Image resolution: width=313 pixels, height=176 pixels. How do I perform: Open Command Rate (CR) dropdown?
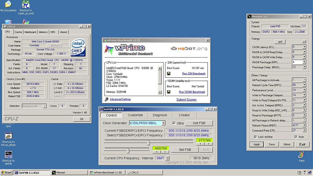[304, 130]
